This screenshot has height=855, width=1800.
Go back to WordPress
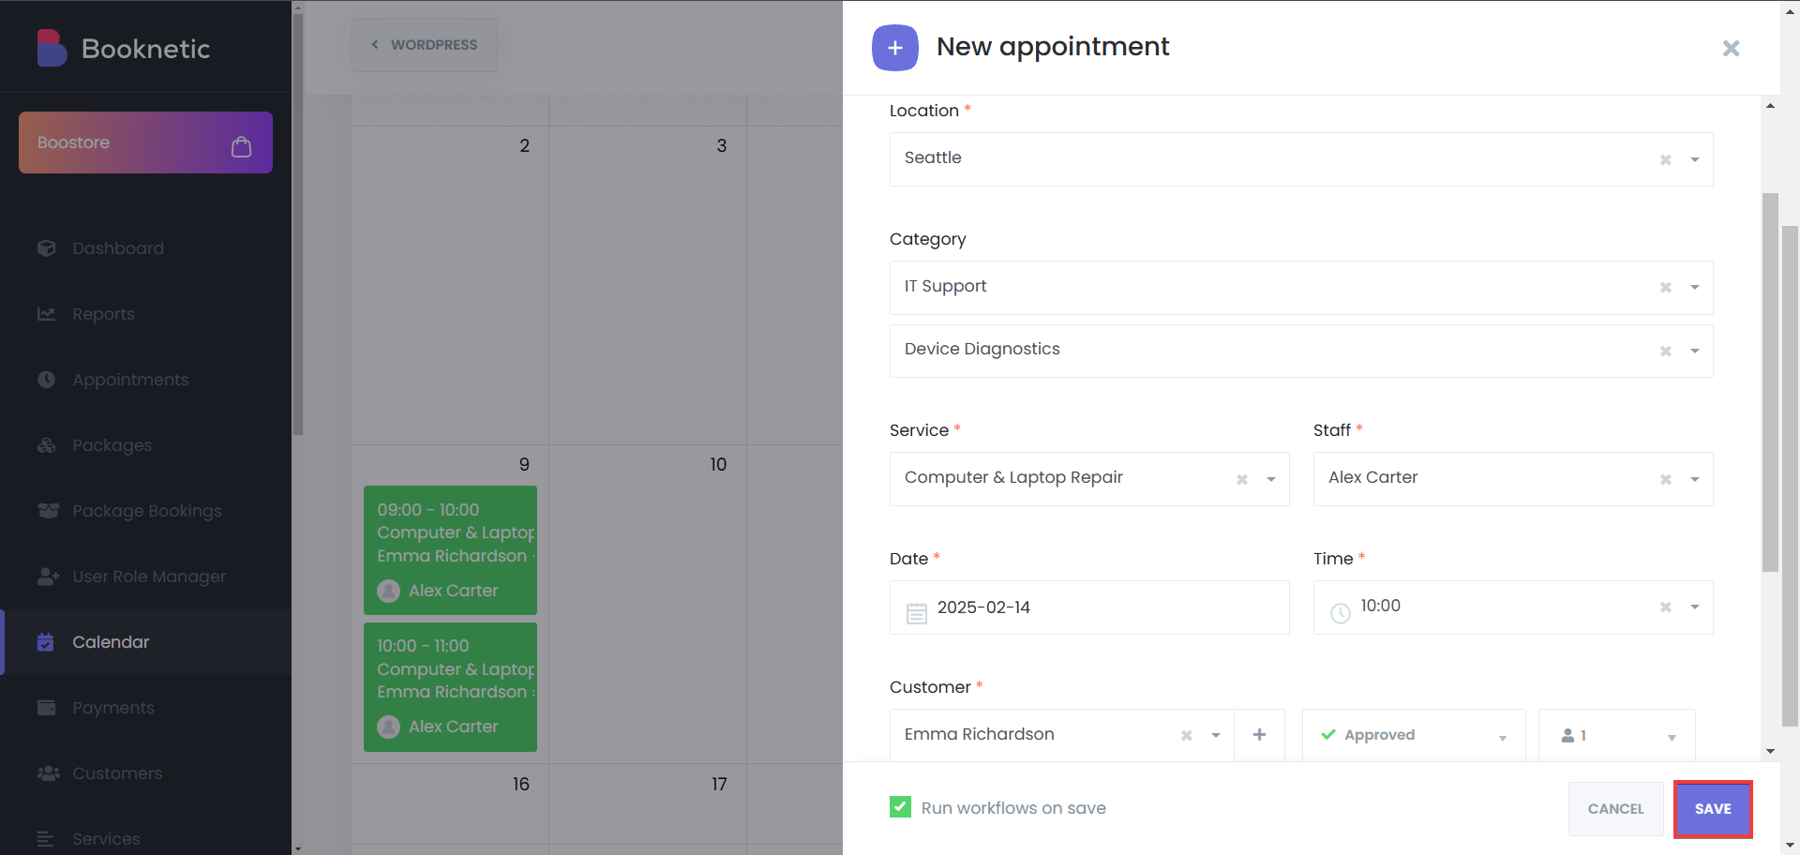click(425, 45)
